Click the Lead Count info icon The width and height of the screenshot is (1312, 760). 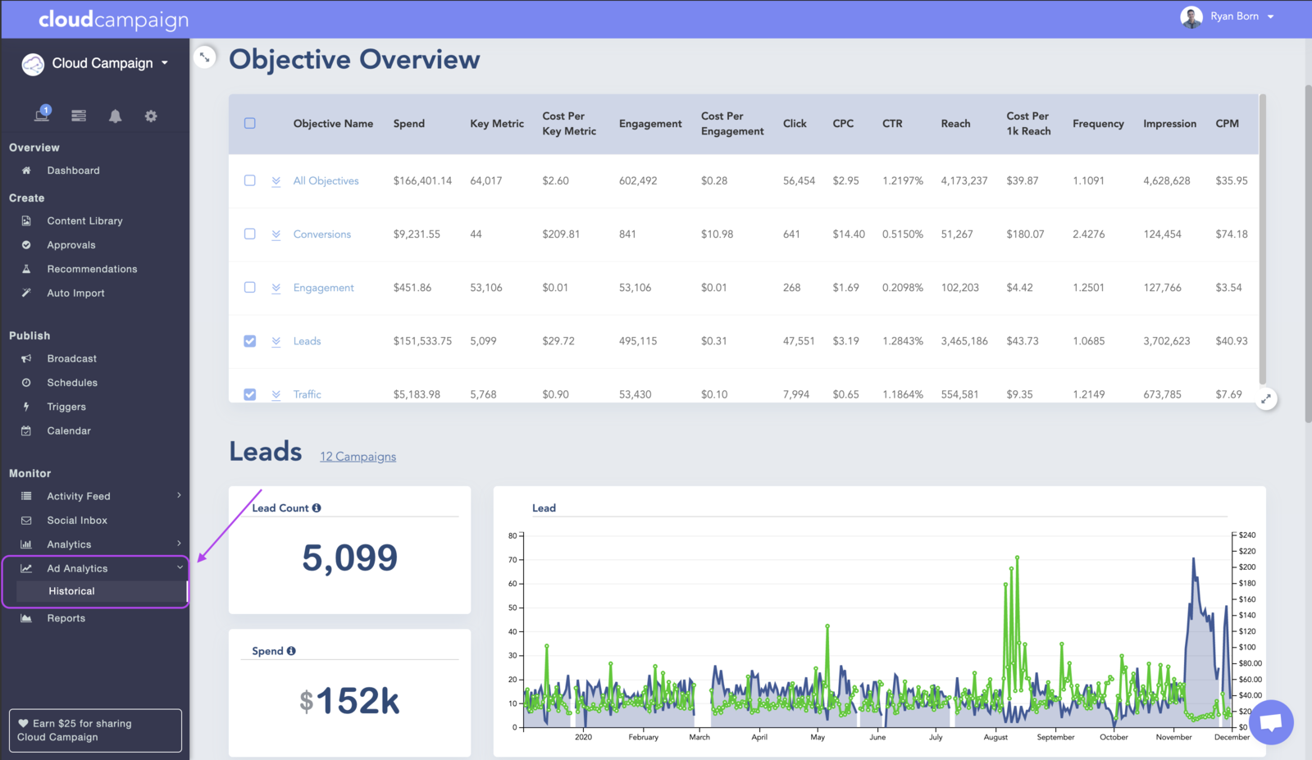[x=317, y=508]
